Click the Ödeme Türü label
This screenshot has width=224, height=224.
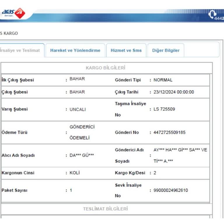point(14,132)
